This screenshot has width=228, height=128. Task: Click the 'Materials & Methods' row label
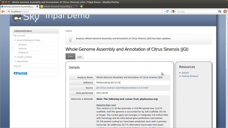click(82, 99)
